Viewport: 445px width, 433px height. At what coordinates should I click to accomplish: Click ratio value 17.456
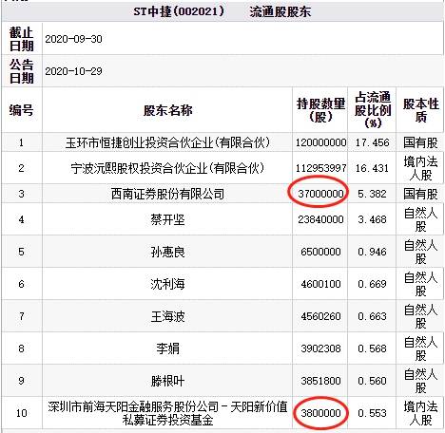click(372, 142)
